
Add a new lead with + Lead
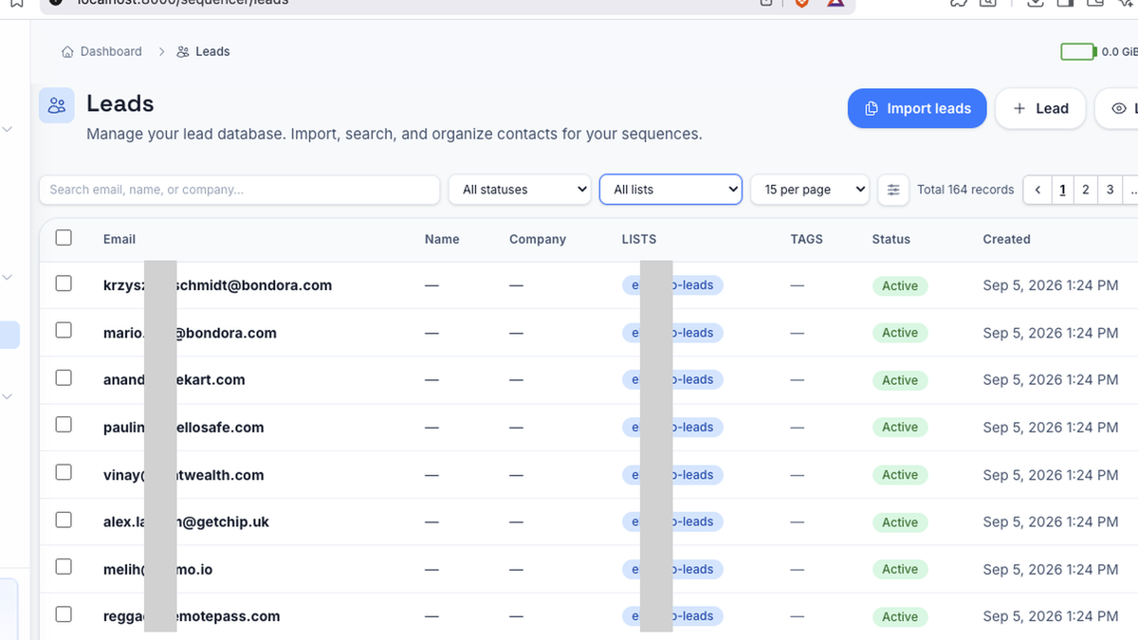pyautogui.click(x=1040, y=108)
